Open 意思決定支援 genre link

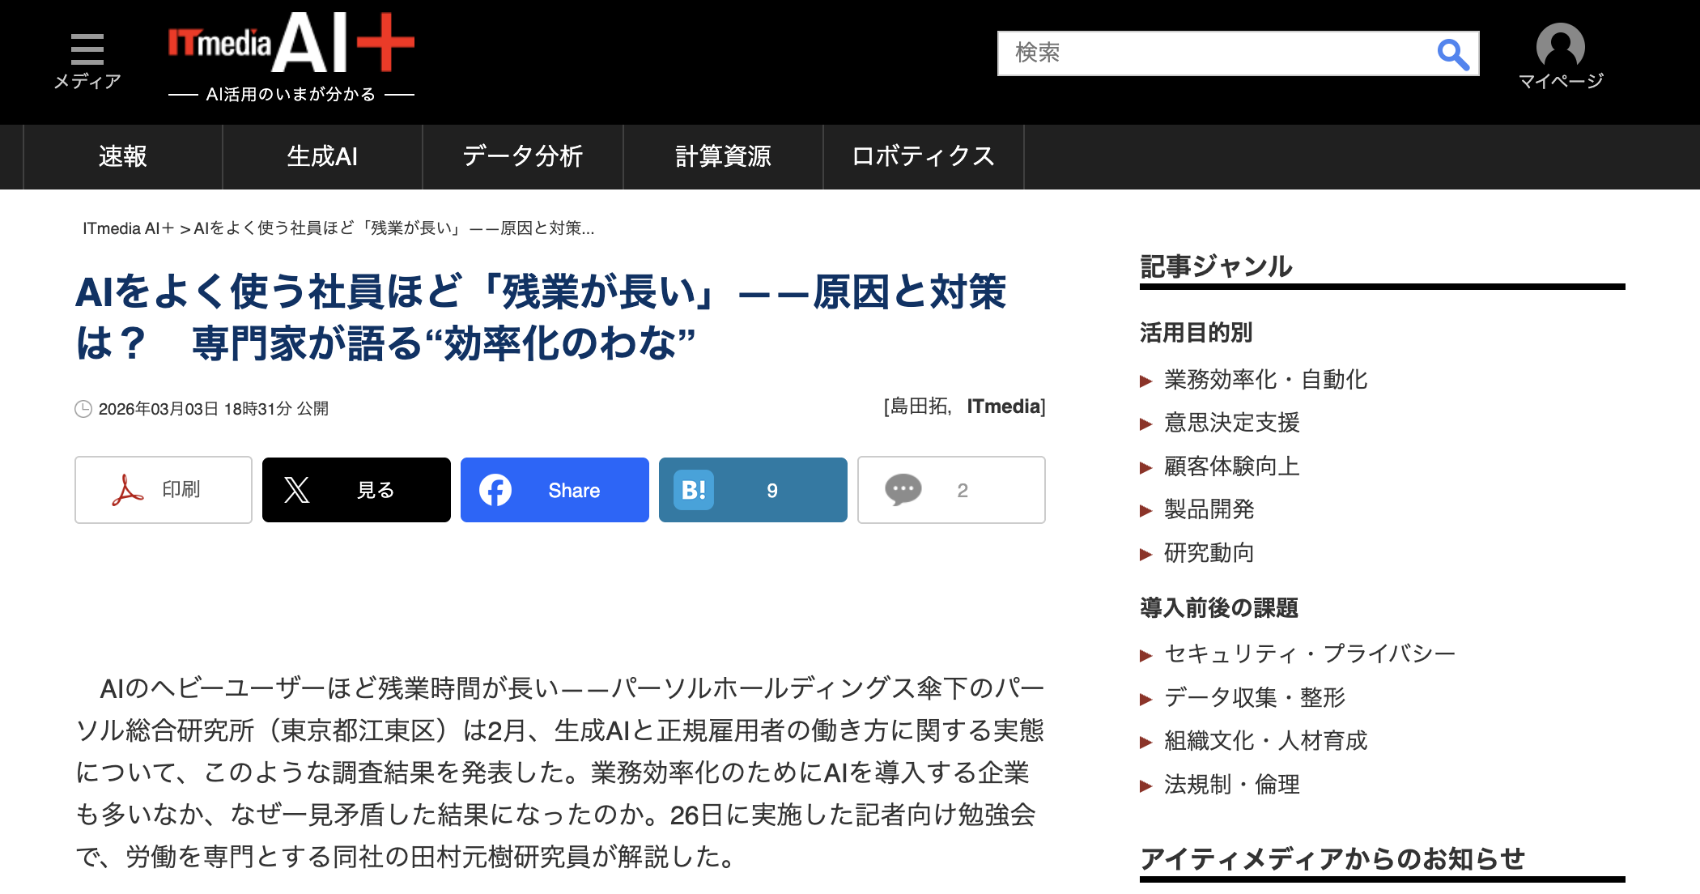click(1231, 423)
